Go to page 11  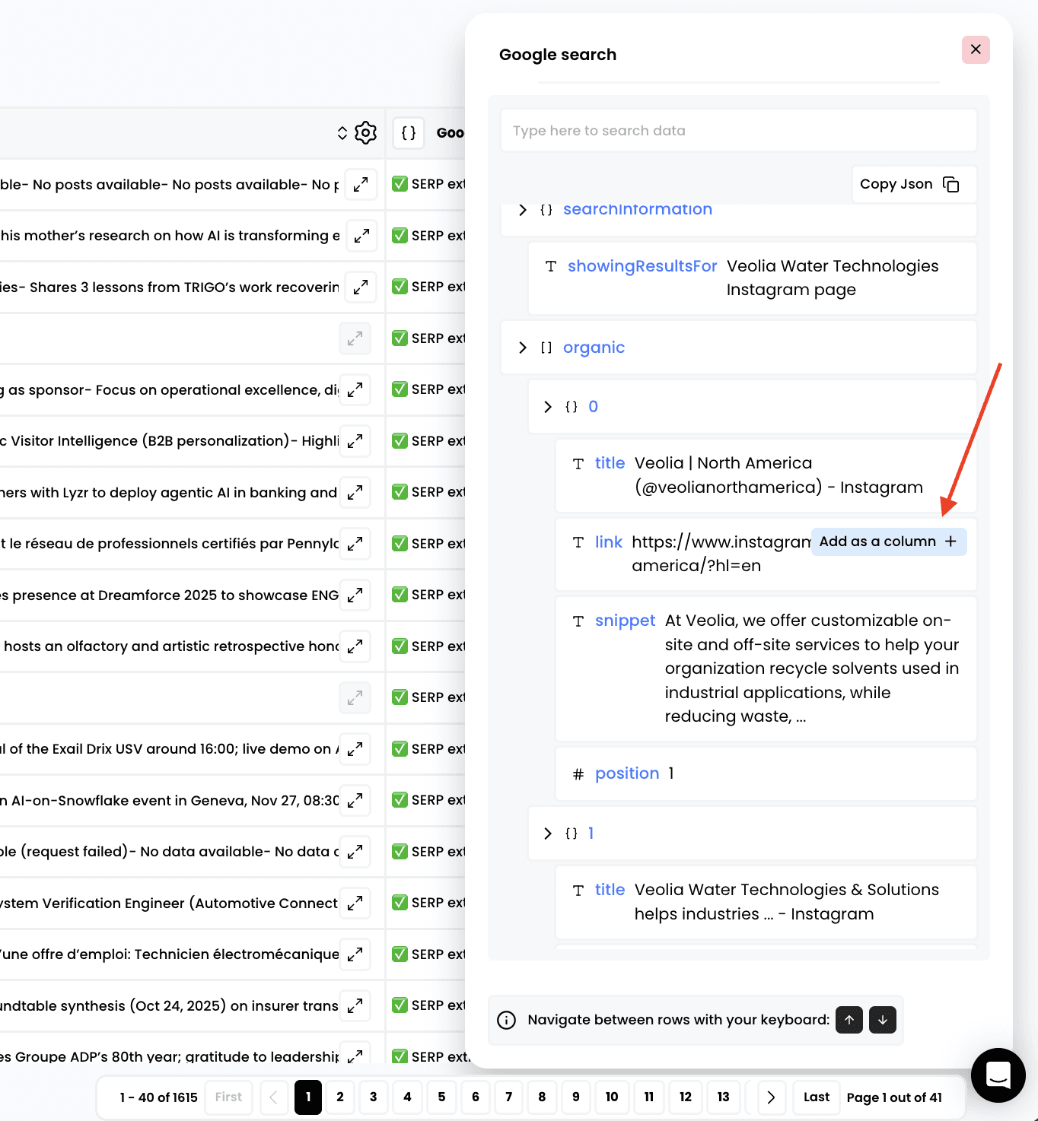[649, 1097]
